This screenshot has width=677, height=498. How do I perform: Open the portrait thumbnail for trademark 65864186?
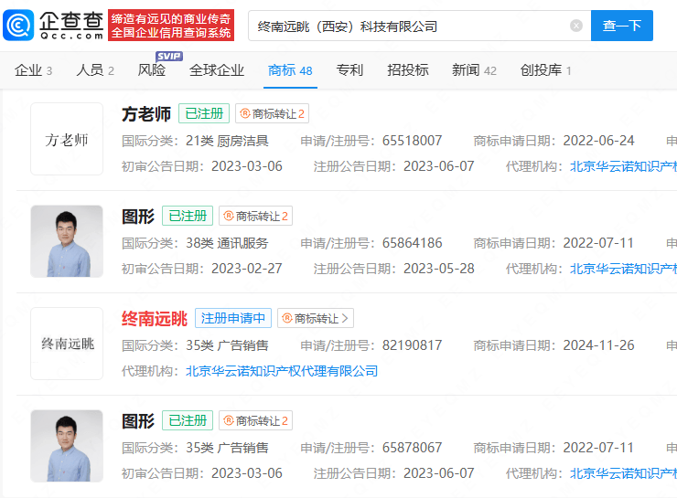tap(67, 241)
